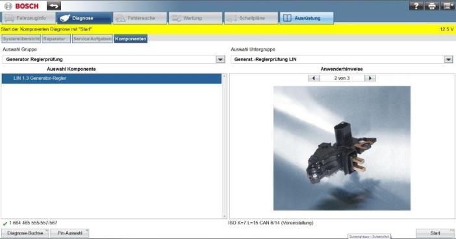Viewport: 456px width, 239px height.
Task: Select the Fehlersuche tab
Action: click(x=140, y=18)
